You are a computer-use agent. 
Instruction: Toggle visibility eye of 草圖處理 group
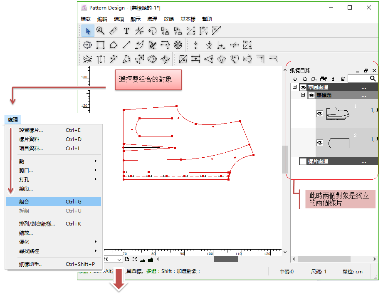(x=303, y=87)
